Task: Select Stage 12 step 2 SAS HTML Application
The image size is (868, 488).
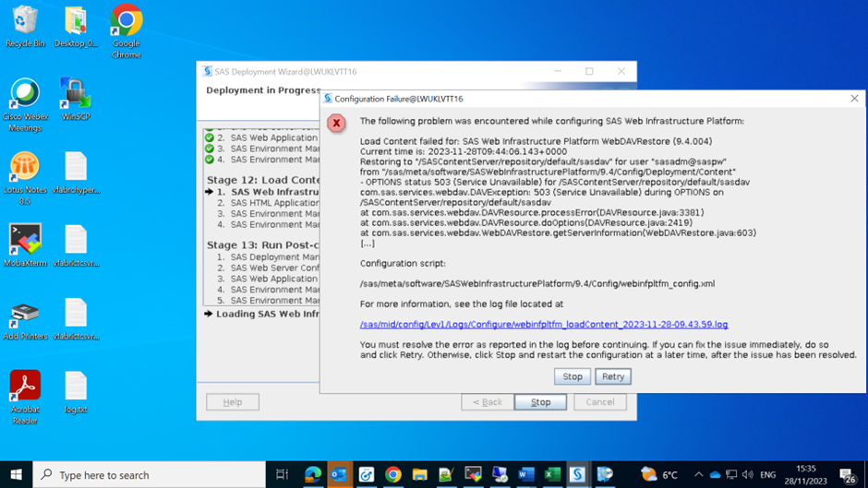Action: 268,203
